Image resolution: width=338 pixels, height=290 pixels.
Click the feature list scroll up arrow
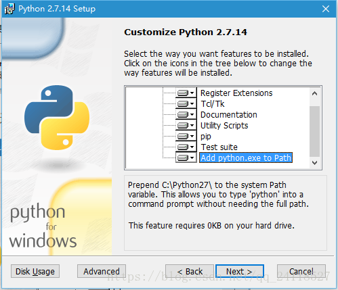coord(314,93)
